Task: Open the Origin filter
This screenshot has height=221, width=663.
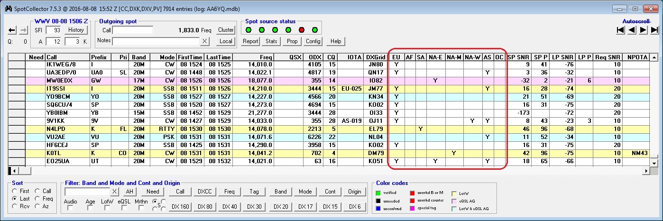Action: click(355, 192)
